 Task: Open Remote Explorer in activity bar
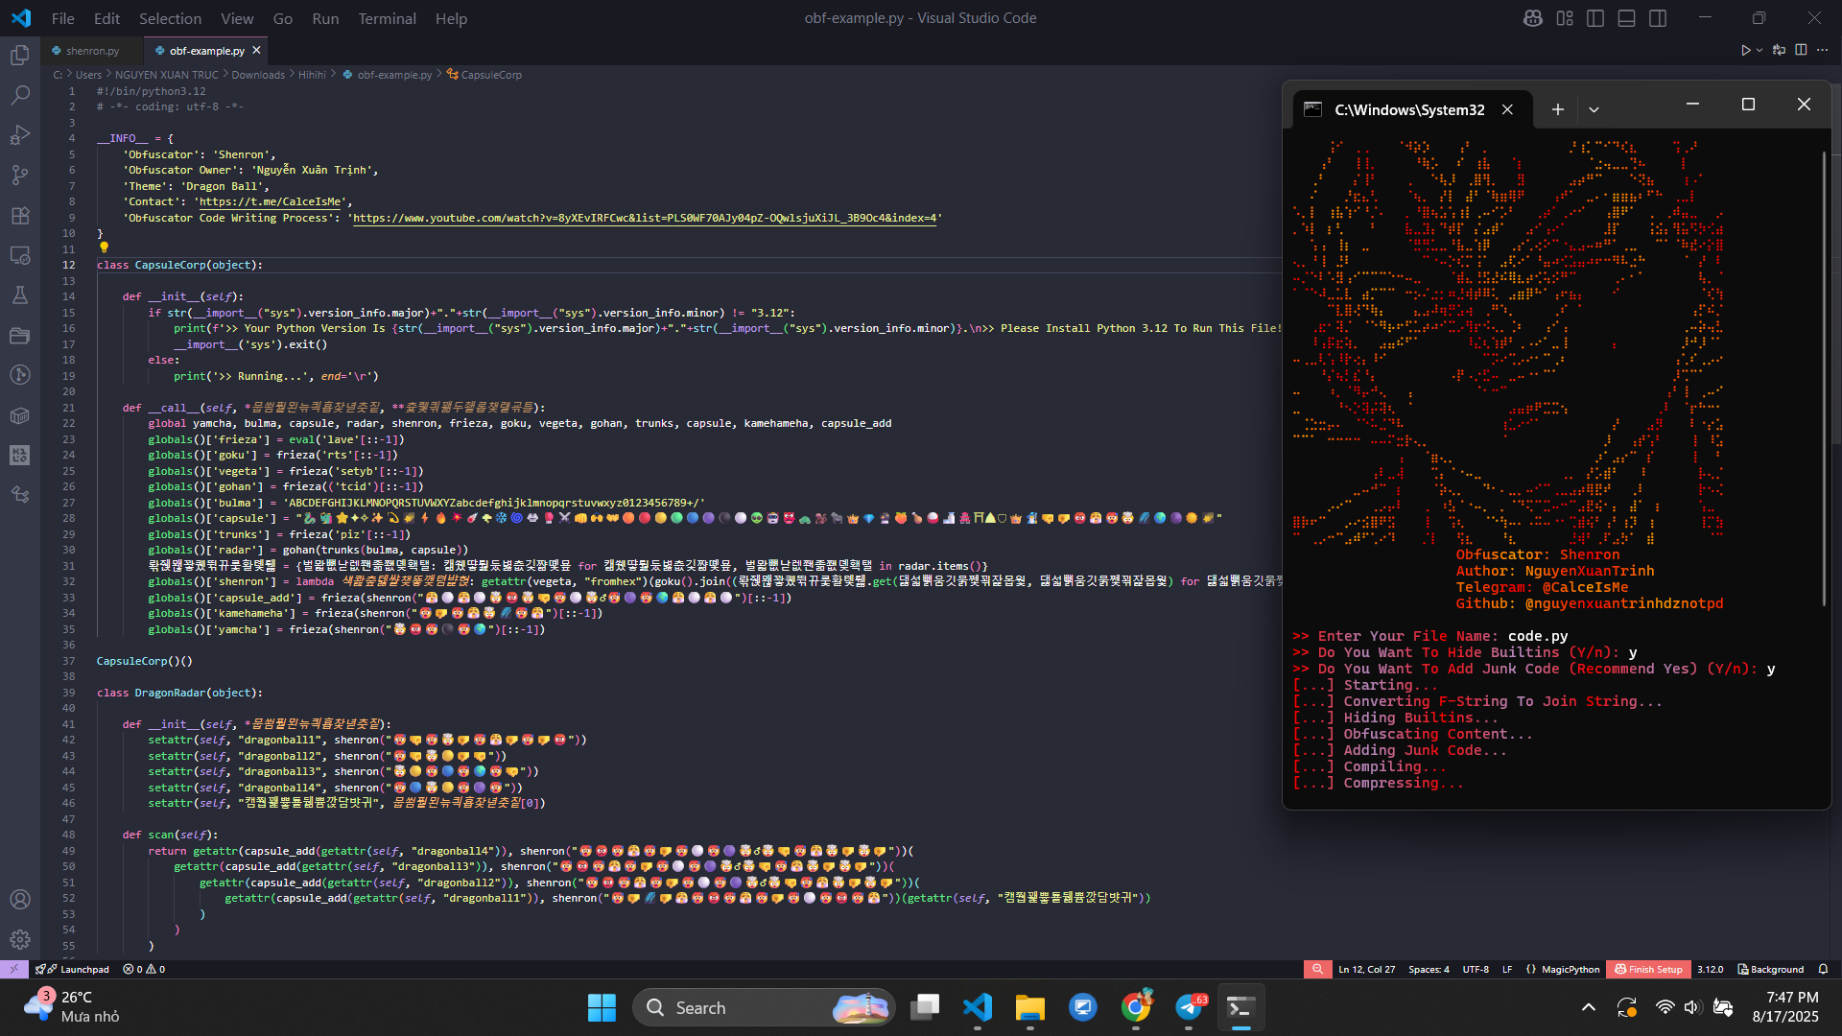click(x=20, y=256)
